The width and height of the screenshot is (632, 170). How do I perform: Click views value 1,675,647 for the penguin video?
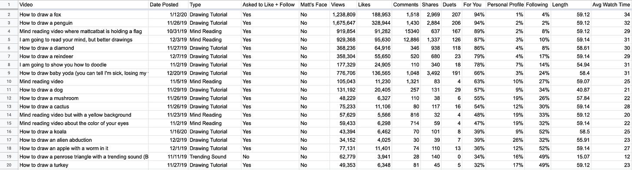[342, 23]
